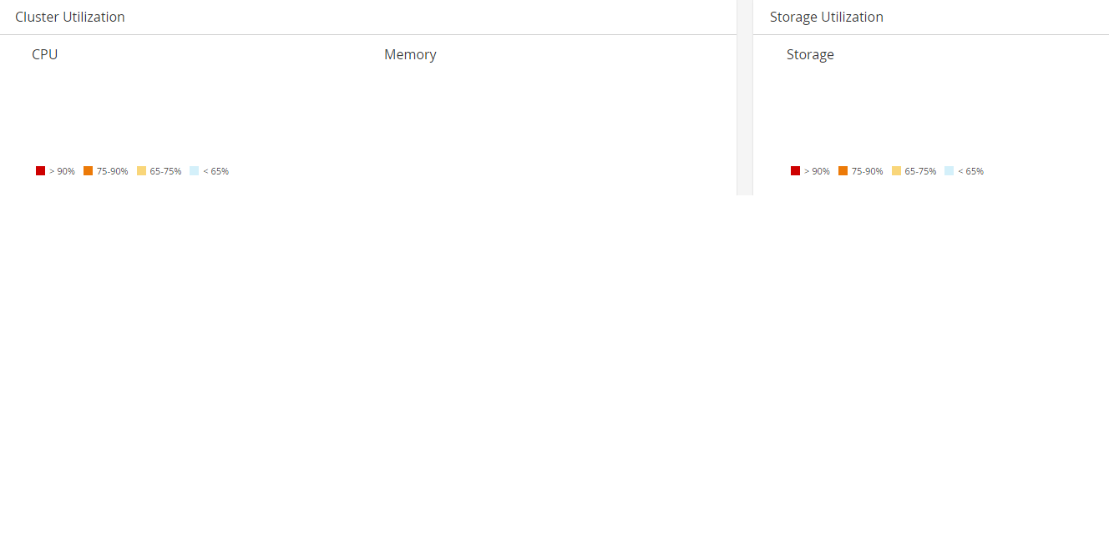Click the "75-90%" legend label under CPU
Image resolution: width=1109 pixels, height=541 pixels.
pos(113,171)
